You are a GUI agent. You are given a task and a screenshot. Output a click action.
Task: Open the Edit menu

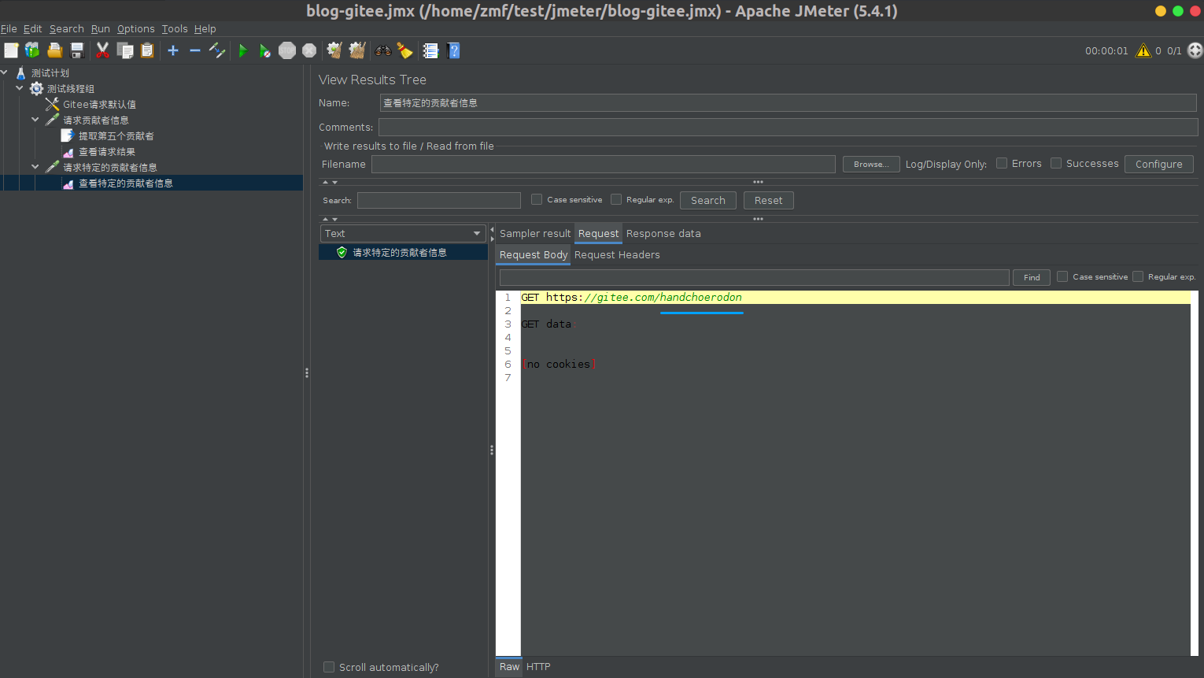pyautogui.click(x=32, y=28)
